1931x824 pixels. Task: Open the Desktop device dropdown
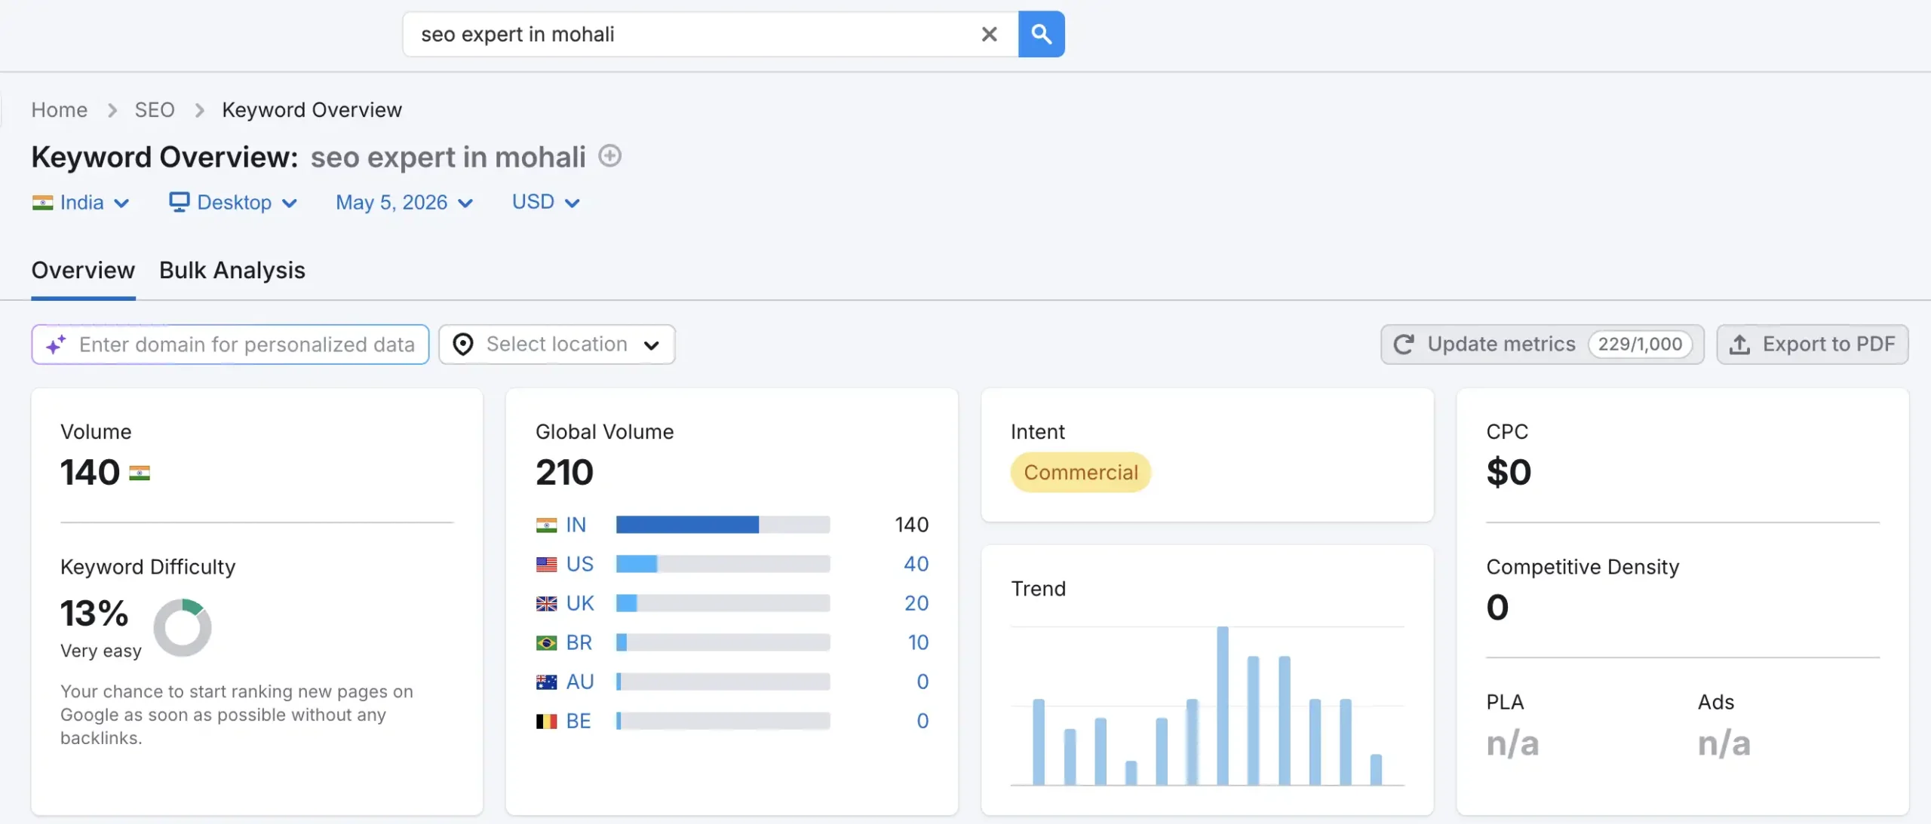(x=233, y=202)
